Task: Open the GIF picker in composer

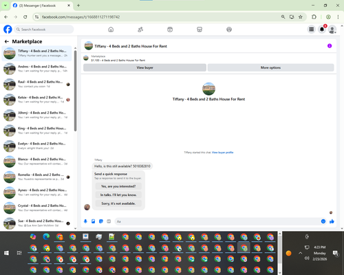Action: click(x=109, y=221)
